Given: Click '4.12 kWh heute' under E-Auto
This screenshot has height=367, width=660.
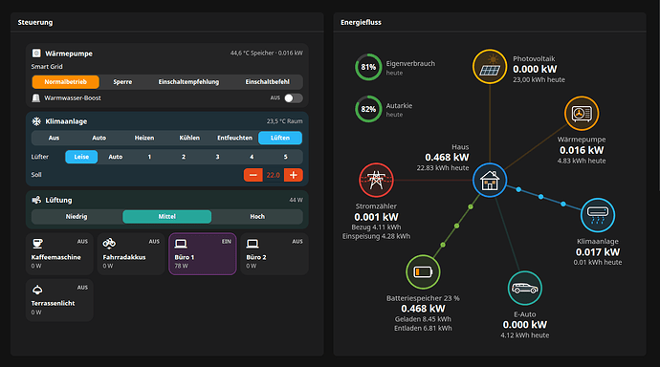Looking at the screenshot, I should tap(525, 335).
